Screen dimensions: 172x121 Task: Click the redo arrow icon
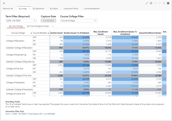point(160,3)
